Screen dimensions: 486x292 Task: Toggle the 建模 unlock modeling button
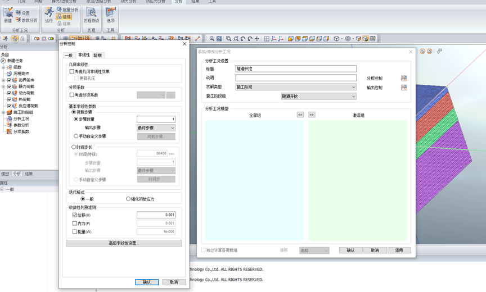[x=64, y=17]
